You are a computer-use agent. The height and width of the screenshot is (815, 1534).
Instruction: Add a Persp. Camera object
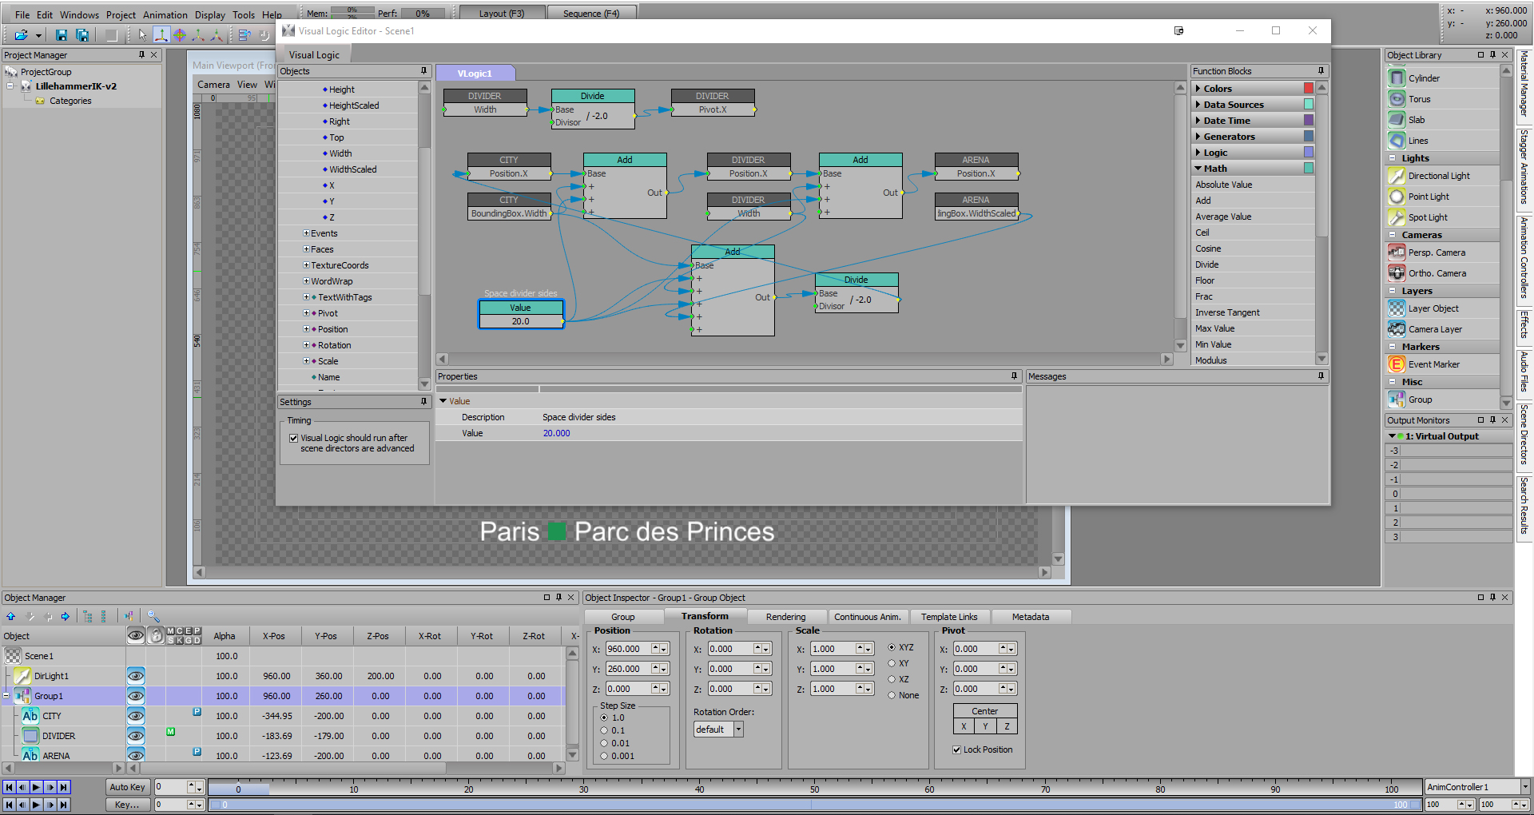click(1437, 252)
